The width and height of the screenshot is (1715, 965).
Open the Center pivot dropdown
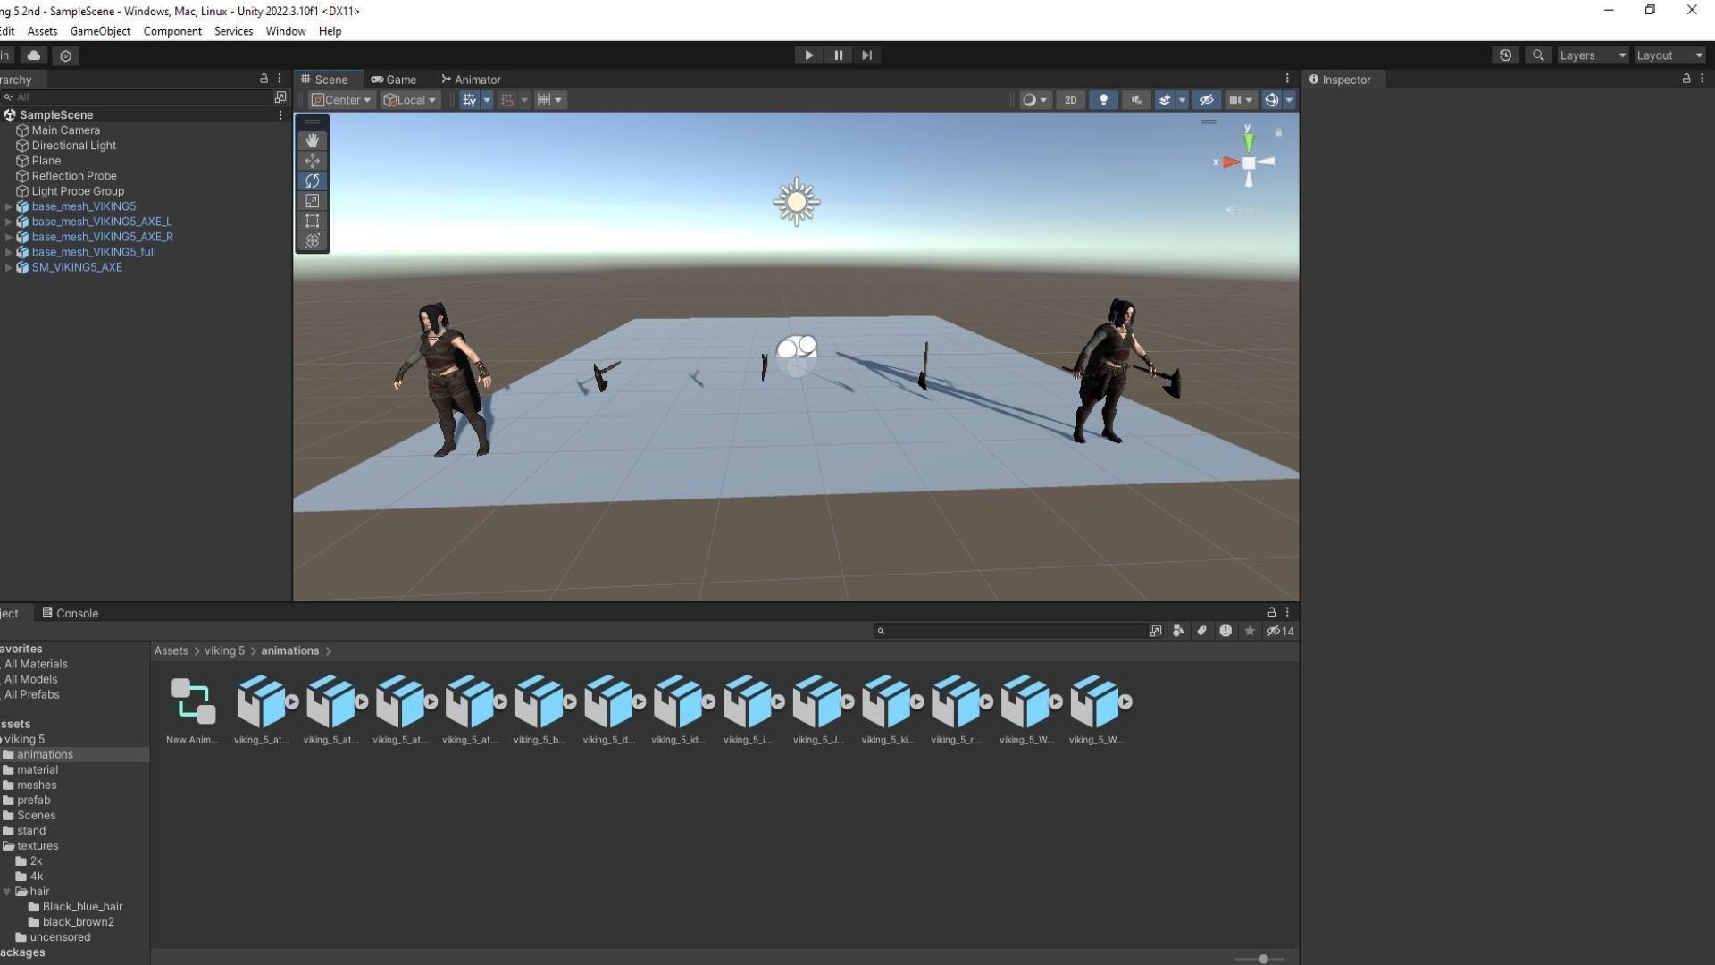[x=340, y=100]
